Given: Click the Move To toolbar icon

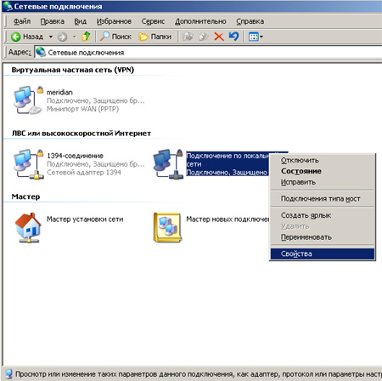Looking at the screenshot, I should [x=188, y=37].
